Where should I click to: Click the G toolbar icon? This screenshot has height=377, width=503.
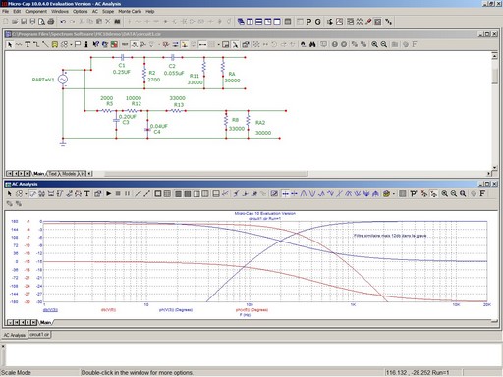click(x=317, y=22)
